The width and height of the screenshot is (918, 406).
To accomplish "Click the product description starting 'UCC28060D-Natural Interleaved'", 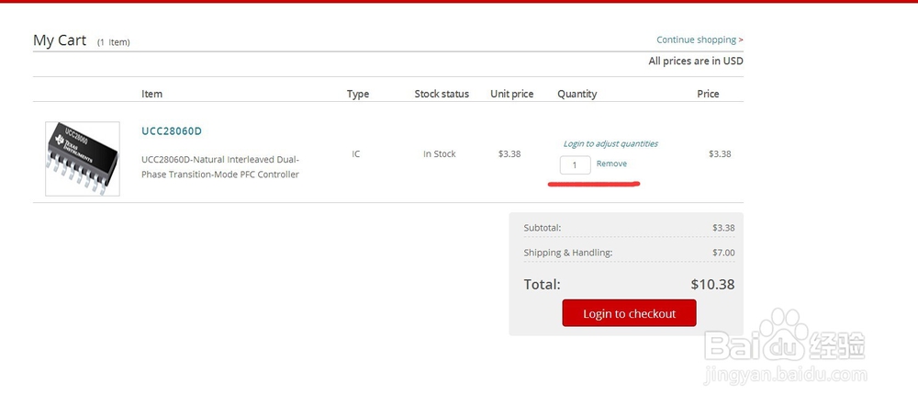I will coord(220,167).
